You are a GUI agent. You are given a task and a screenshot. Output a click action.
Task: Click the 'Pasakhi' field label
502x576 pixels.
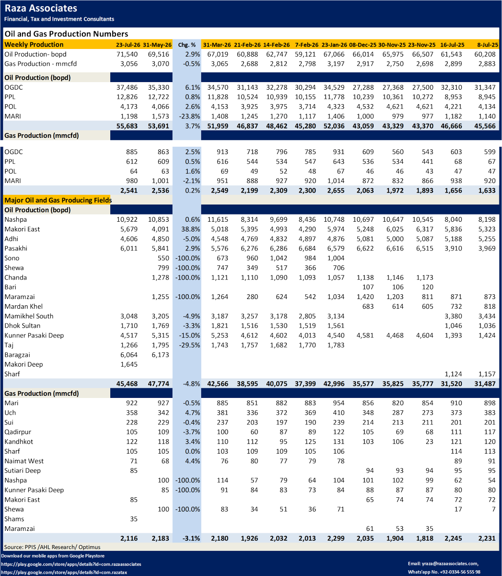pos(16,248)
